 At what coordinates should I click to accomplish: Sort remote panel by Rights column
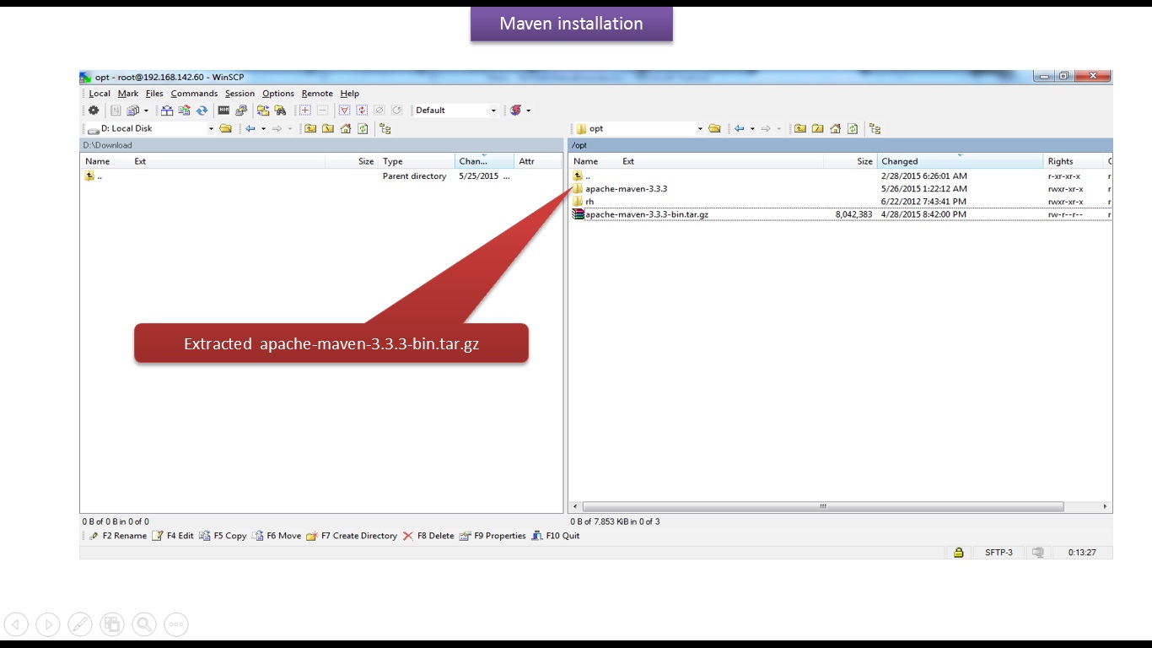click(x=1073, y=161)
